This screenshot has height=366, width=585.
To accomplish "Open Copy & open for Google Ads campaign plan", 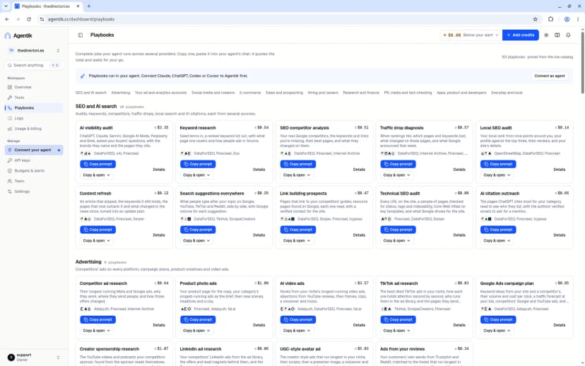I will [x=497, y=331].
